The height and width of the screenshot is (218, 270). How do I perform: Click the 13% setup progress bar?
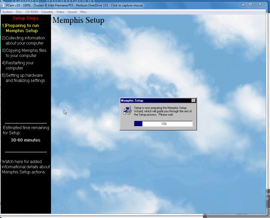tap(163, 124)
